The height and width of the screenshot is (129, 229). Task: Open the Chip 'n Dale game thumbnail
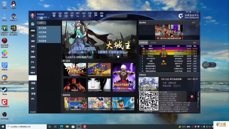coord(76,104)
